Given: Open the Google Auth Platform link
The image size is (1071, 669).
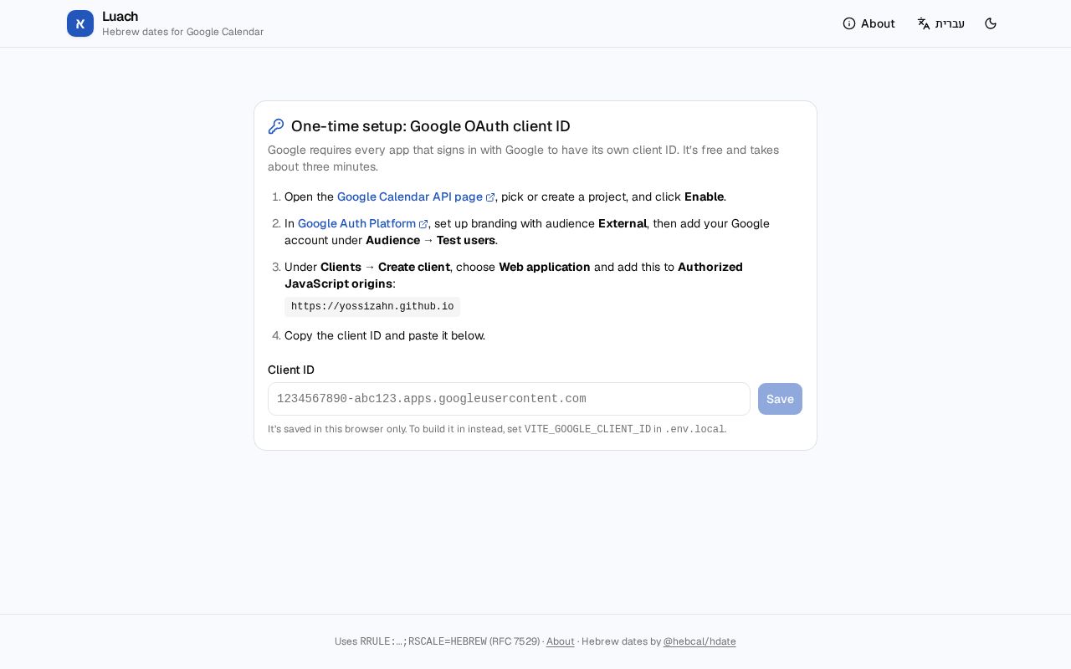Looking at the screenshot, I should click(x=356, y=223).
